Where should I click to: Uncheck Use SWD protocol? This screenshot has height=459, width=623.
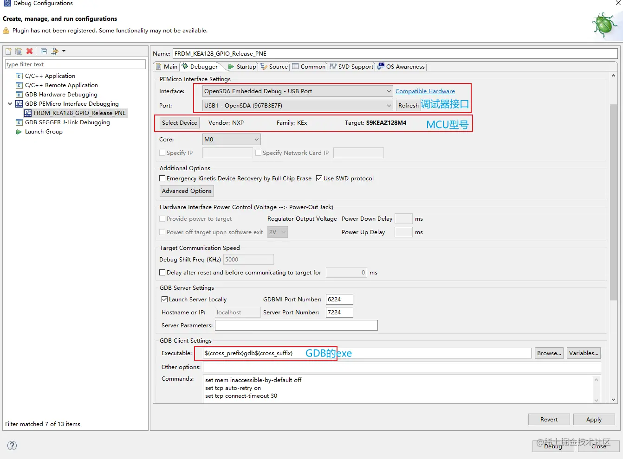click(319, 178)
